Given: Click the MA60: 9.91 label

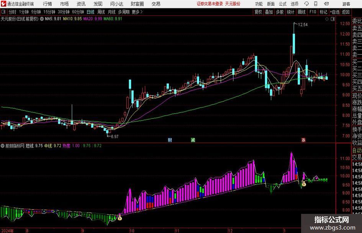Looking at the screenshot, I should click(113, 19).
